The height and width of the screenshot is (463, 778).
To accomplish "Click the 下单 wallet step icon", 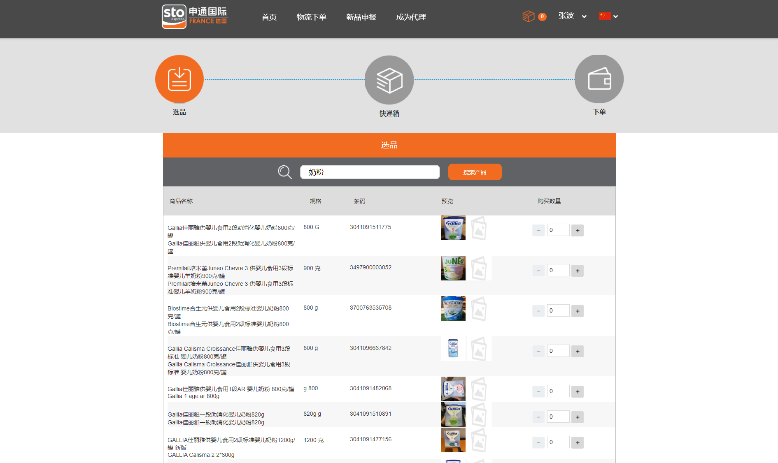I will (599, 79).
